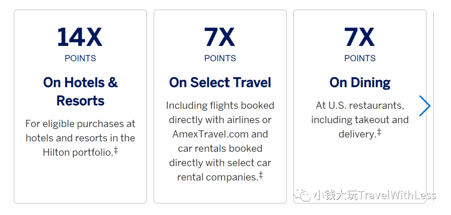Click the WeChat logo in the watermark

pos(302,195)
